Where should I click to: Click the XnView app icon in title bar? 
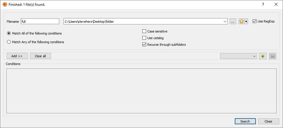(x=5, y=4)
